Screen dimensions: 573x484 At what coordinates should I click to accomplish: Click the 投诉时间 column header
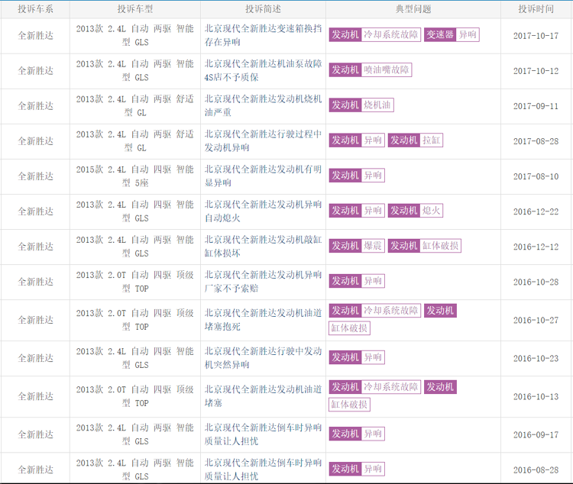click(536, 9)
